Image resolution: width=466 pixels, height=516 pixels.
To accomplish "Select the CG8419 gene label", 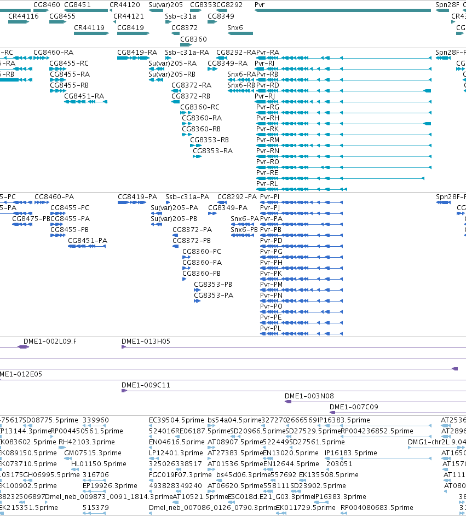I will coord(131,28).
